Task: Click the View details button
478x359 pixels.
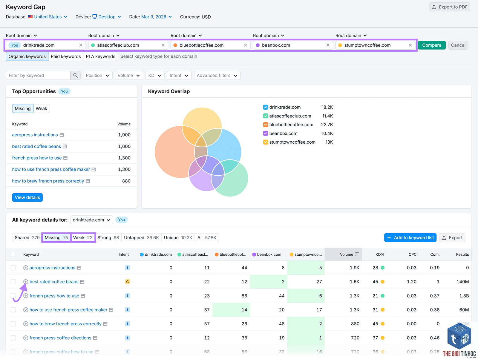Action: tap(27, 197)
